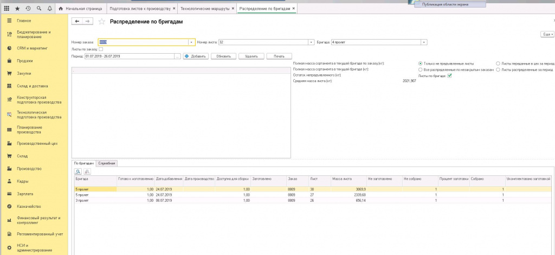
Task: Open History clock icon in top bar
Action: [x=28, y=8]
